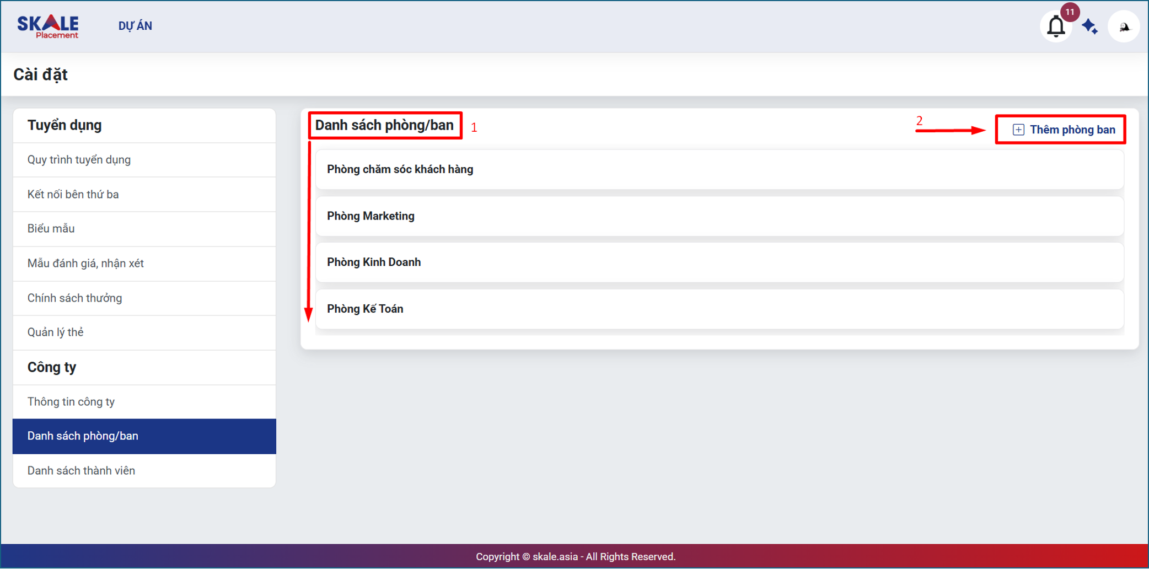Select Phòng chăm sóc khách hàng row
The height and width of the screenshot is (569, 1149).
tap(719, 170)
